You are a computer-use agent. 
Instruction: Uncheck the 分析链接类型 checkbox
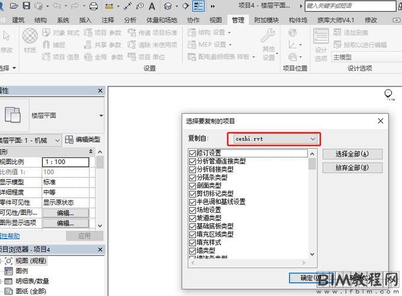pos(193,169)
